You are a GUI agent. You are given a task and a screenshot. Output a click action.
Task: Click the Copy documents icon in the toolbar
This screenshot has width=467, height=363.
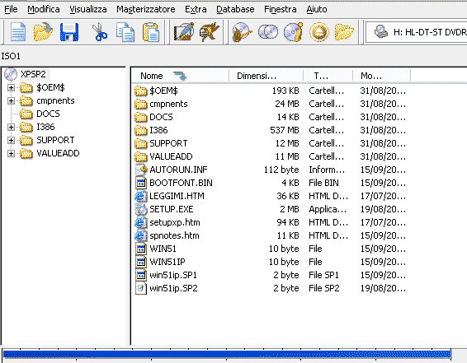[x=125, y=32]
